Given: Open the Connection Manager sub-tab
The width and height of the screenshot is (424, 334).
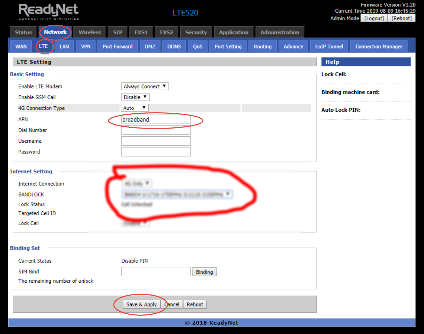Looking at the screenshot, I should coord(379,47).
